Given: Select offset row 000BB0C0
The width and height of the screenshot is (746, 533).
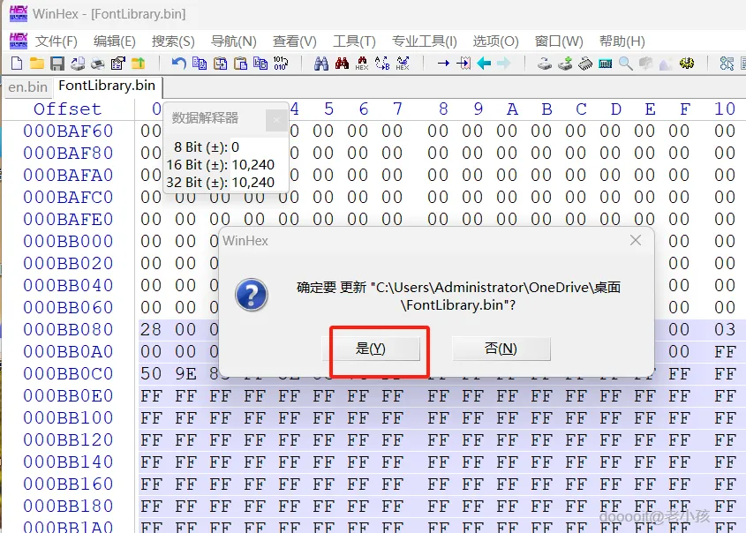Looking at the screenshot, I should [68, 374].
